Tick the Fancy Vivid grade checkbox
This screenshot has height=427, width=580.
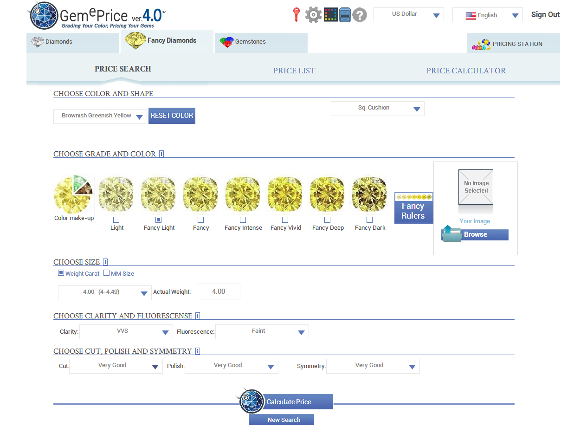(x=285, y=220)
